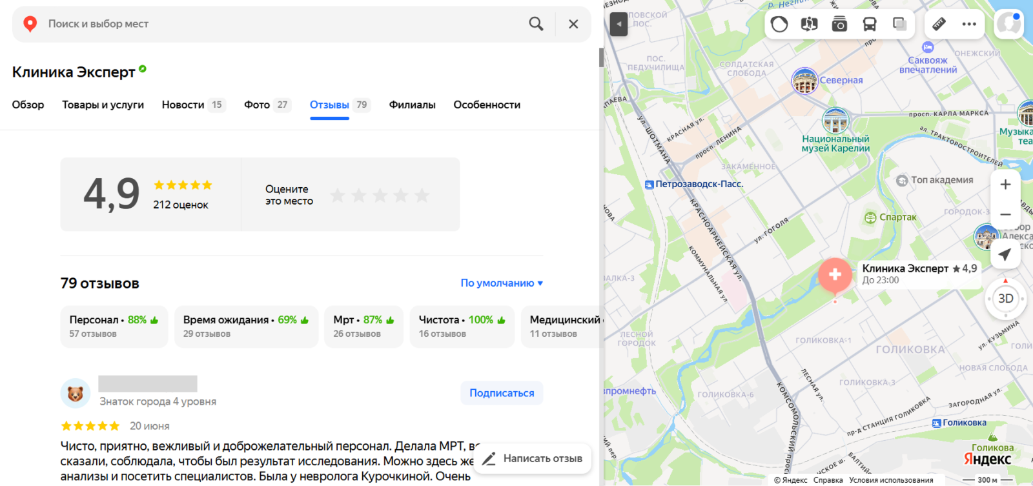The image size is (1033, 486).
Task: Open the map layers icon
Action: [899, 25]
